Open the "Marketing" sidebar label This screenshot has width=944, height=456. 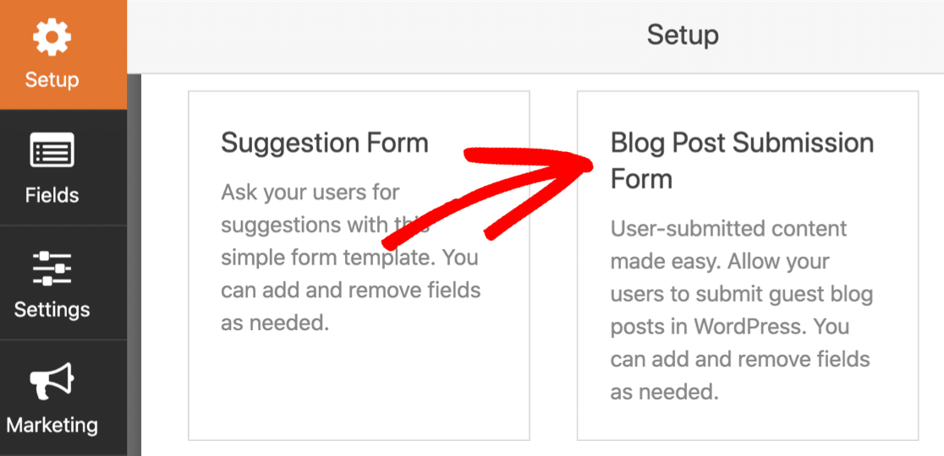coord(52,425)
